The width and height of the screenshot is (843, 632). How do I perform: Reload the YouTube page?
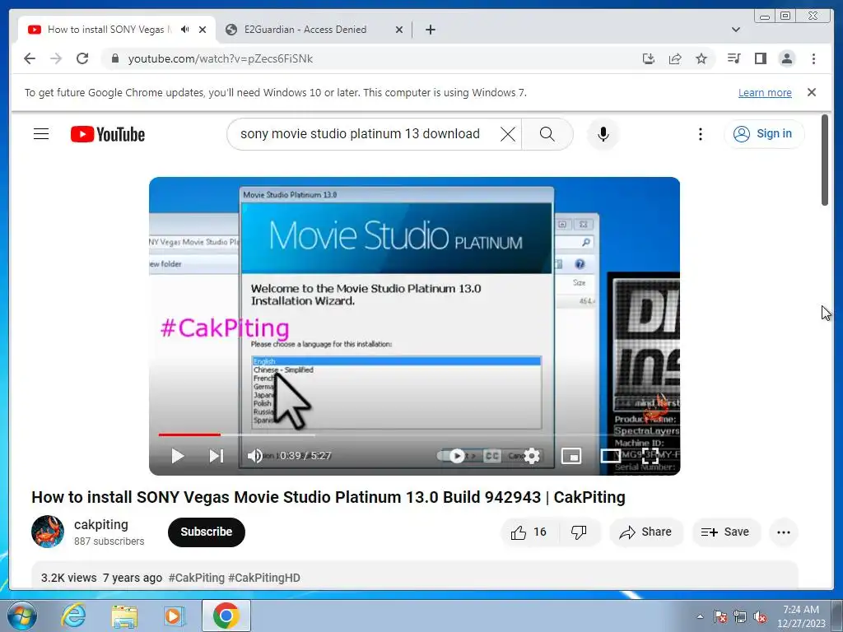(x=82, y=58)
